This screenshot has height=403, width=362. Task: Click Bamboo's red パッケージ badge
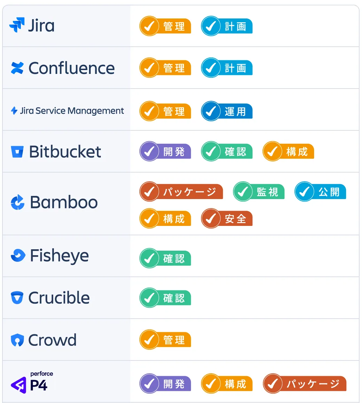point(181,192)
